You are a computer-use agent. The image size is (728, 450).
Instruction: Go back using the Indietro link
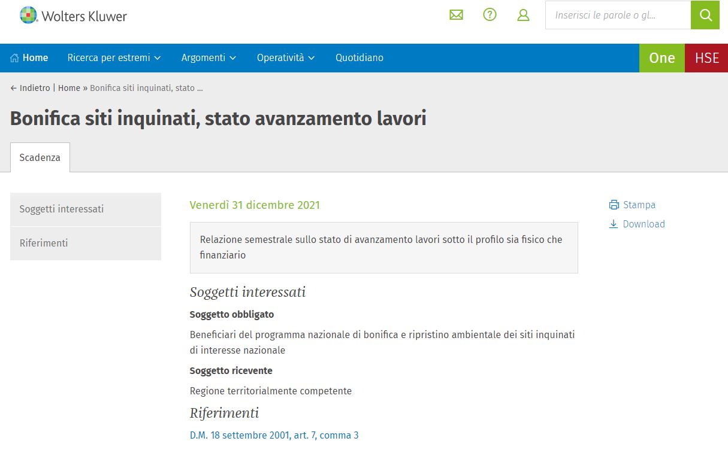(x=31, y=88)
